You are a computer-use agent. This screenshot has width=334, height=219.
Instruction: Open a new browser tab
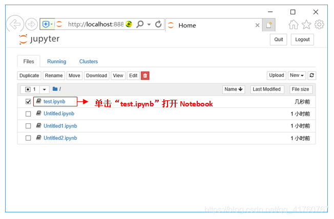coord(269,25)
